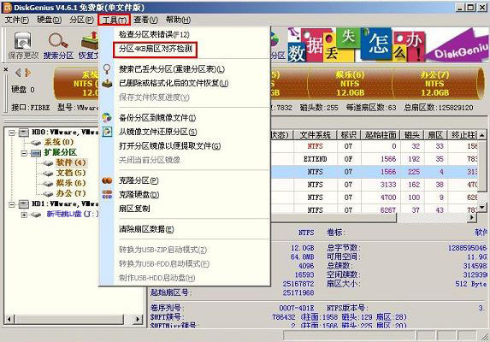
Task: Click the 克隆硬盘 menu icon
Action: pyautogui.click(x=107, y=195)
